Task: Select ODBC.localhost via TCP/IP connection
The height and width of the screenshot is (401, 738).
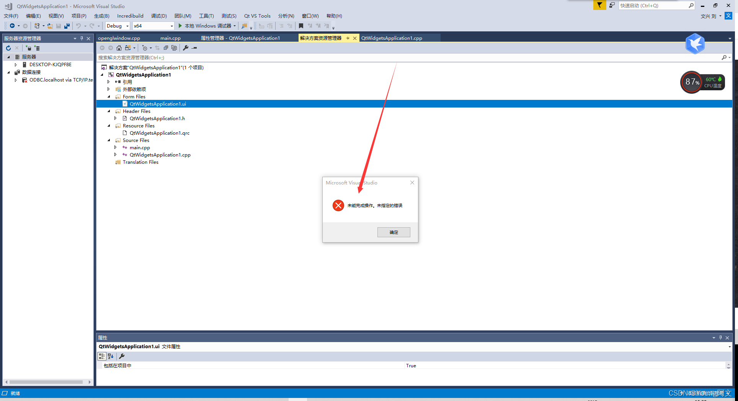Action: click(x=61, y=80)
